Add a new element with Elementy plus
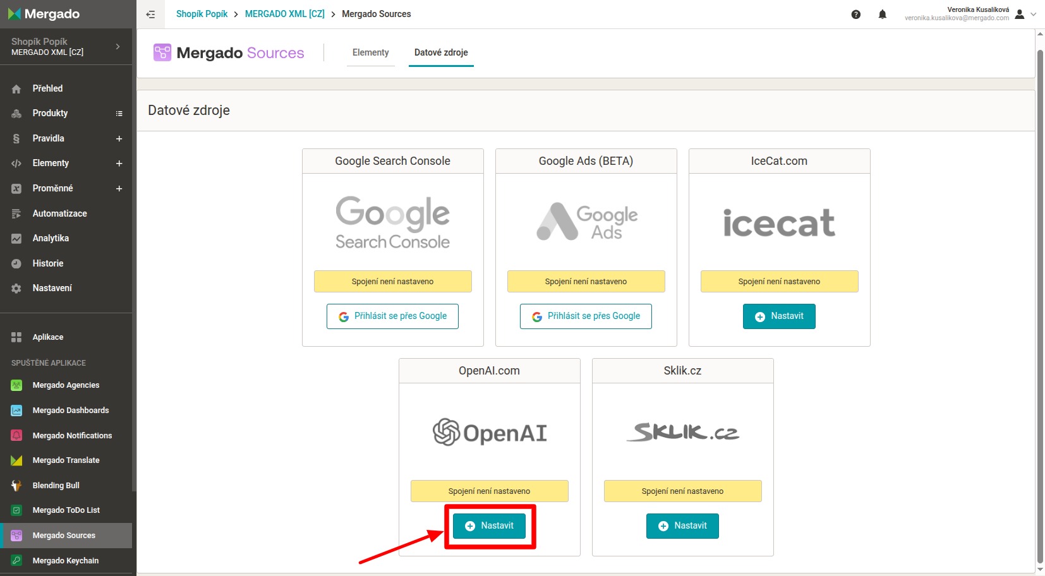1045x576 pixels. pyautogui.click(x=119, y=164)
